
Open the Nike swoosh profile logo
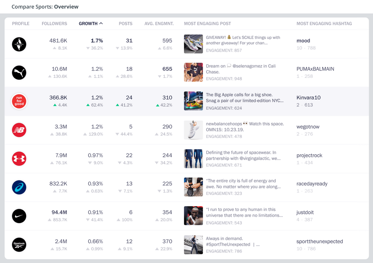point(19,216)
